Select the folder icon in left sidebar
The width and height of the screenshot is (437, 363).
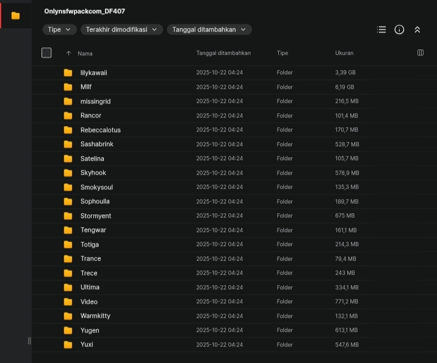16,16
